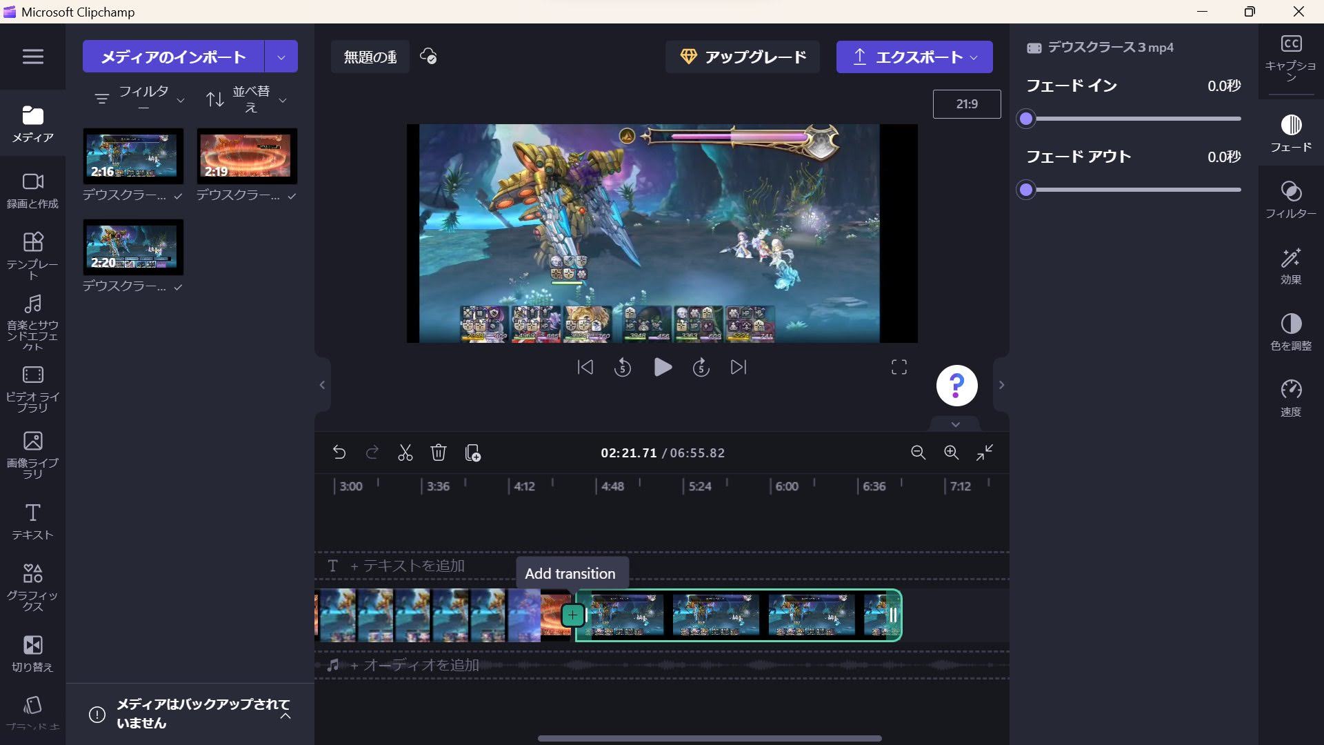
Task: Open 画像ライブラリ panel
Action: coord(32,455)
